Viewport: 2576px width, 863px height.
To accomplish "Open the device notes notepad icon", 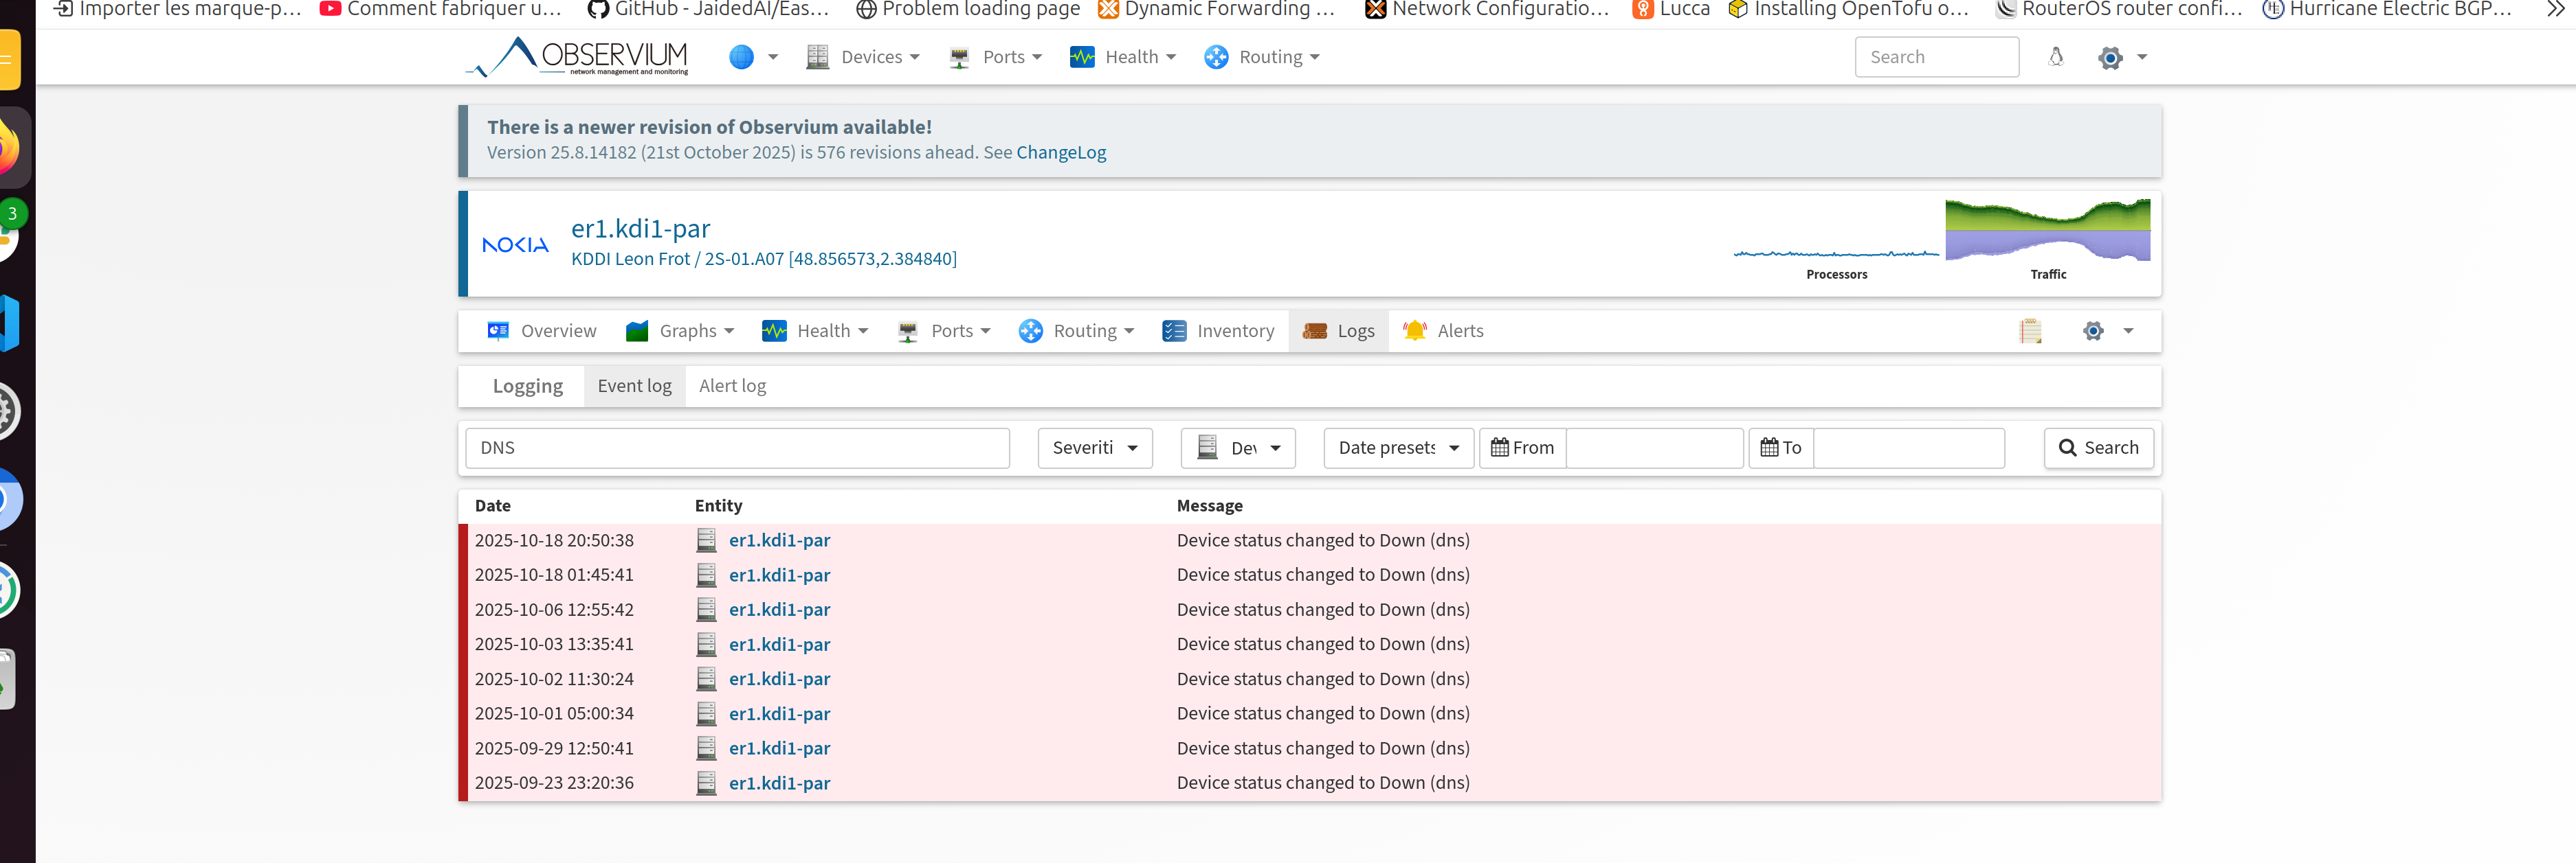I will pos(2029,331).
